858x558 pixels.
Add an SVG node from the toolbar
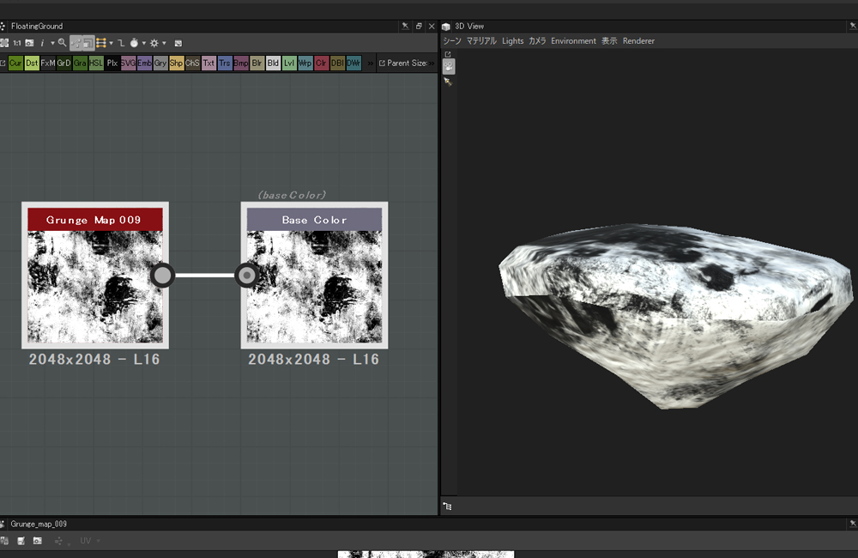tap(128, 63)
